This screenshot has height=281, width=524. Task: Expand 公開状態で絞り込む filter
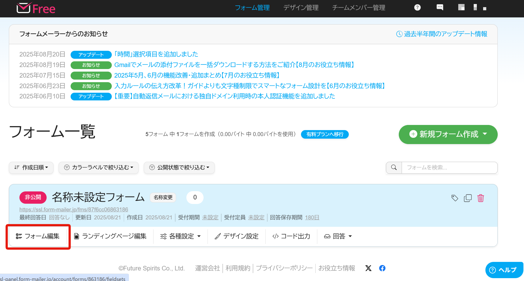tap(179, 167)
